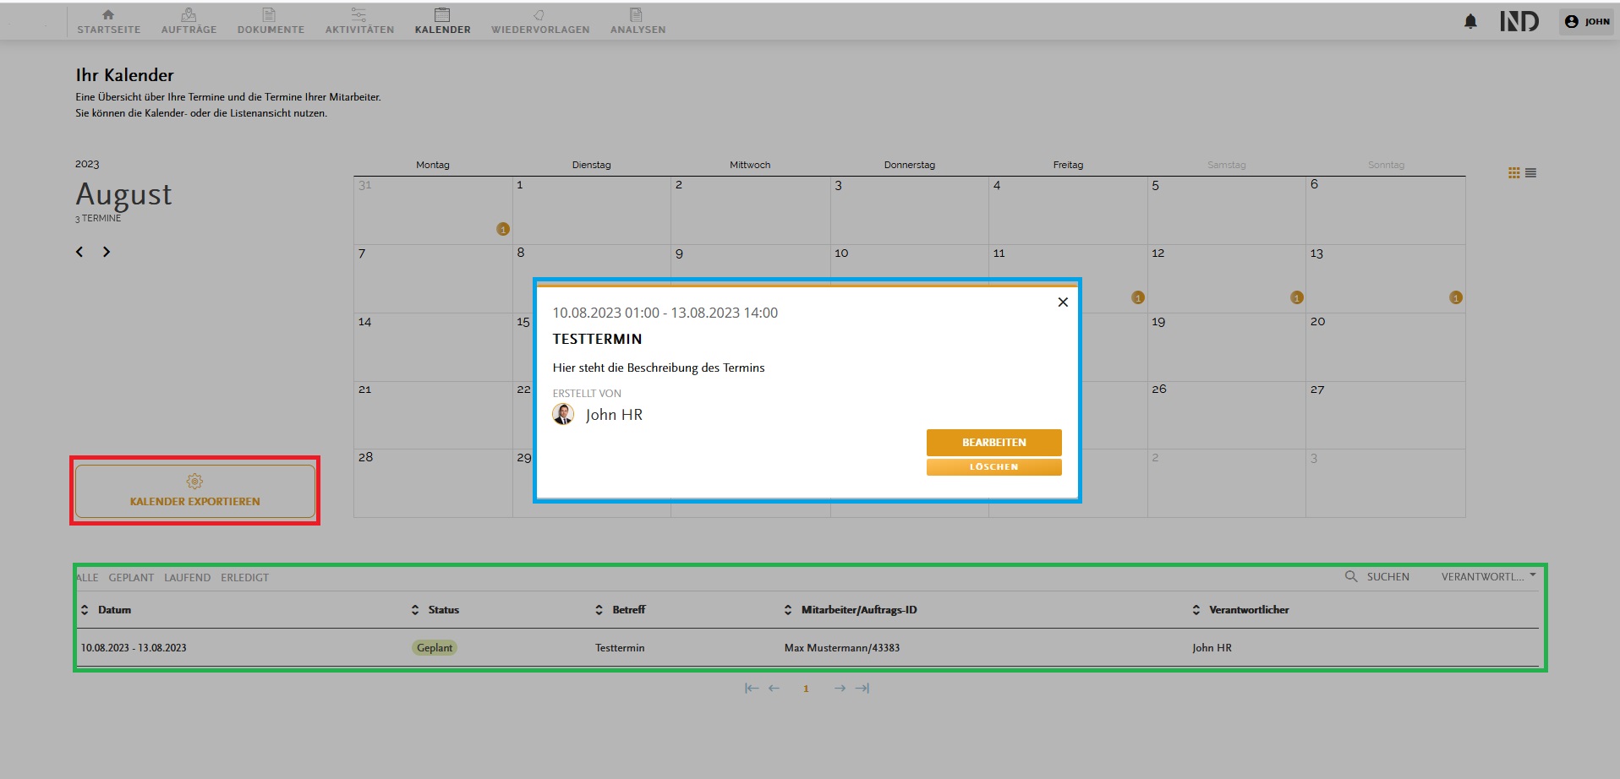1620x779 pixels.
Task: Select the Alle filter tab
Action: 87,578
